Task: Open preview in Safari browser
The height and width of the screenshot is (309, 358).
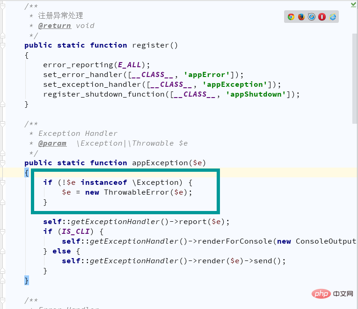Action: (x=312, y=17)
